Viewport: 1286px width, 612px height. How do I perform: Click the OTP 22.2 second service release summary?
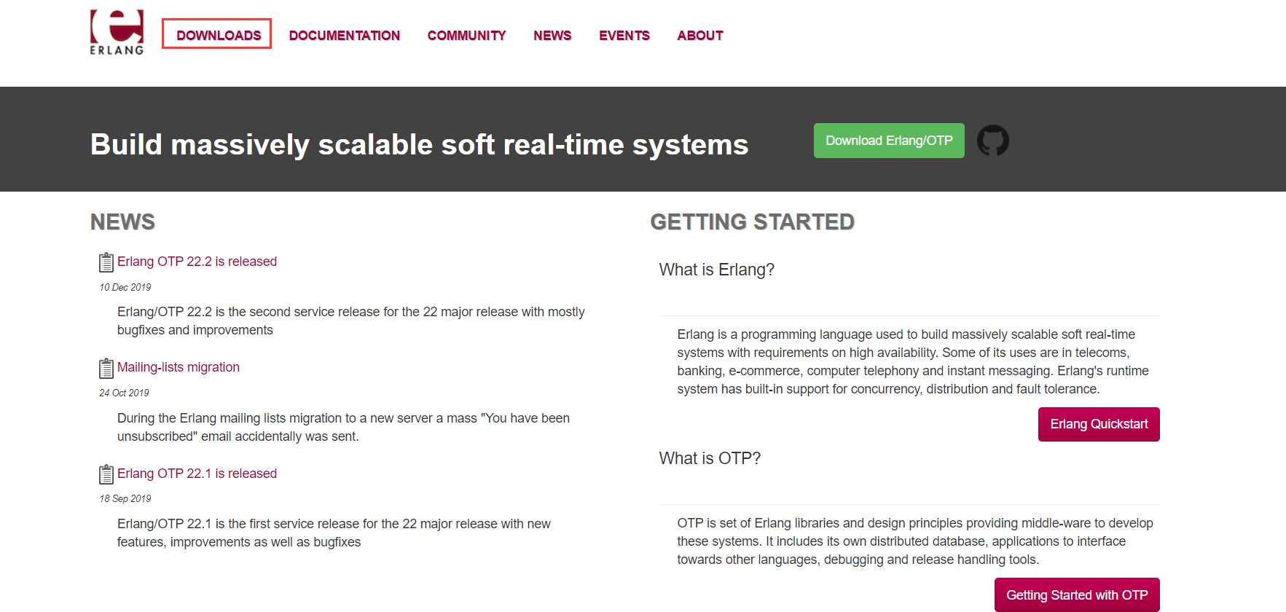click(x=350, y=321)
